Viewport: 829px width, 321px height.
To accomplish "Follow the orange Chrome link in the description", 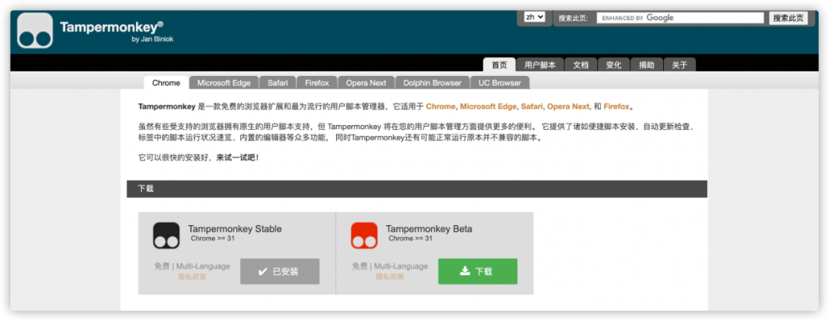I will (x=441, y=106).
